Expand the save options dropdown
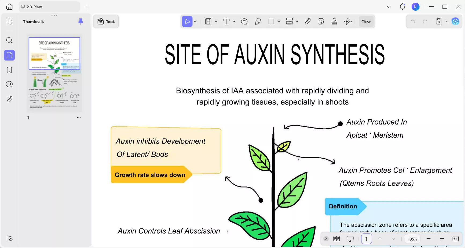 [x=446, y=21]
